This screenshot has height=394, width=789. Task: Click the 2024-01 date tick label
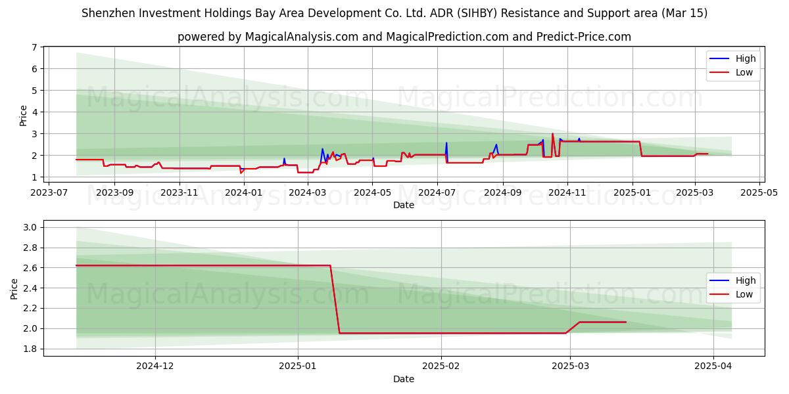tap(244, 192)
